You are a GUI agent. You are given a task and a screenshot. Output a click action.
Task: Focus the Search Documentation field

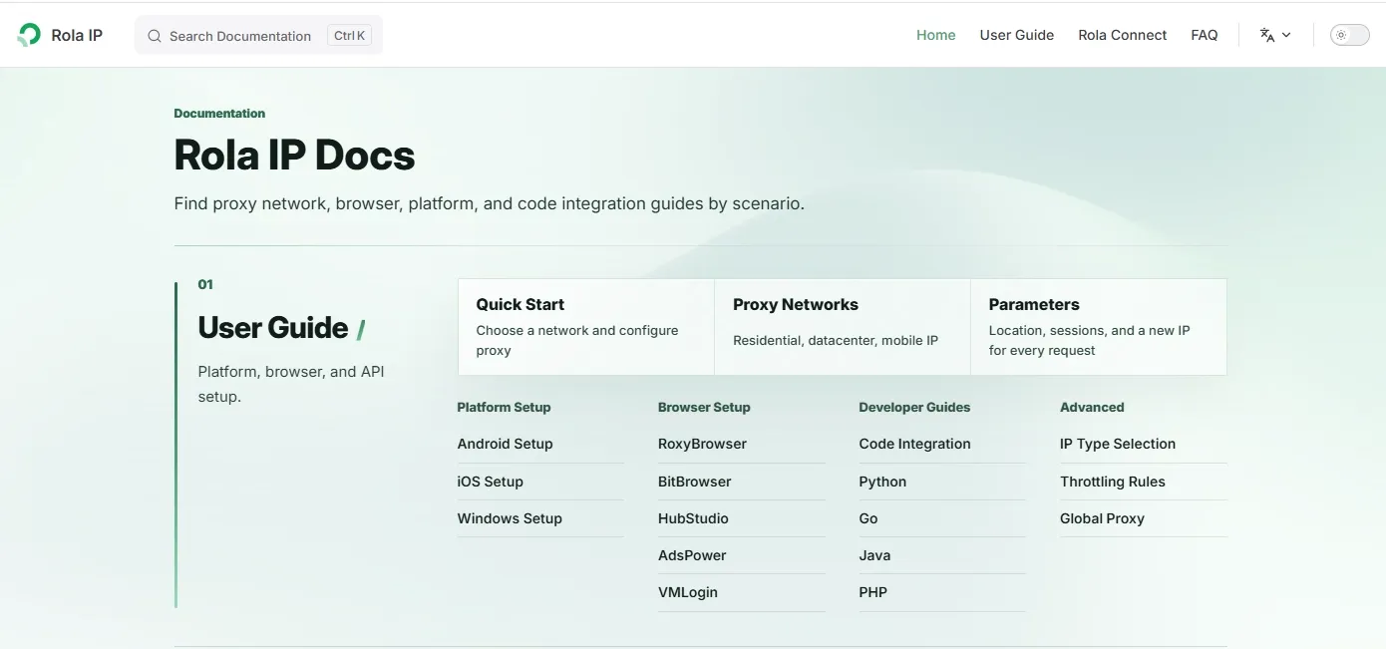(x=258, y=35)
